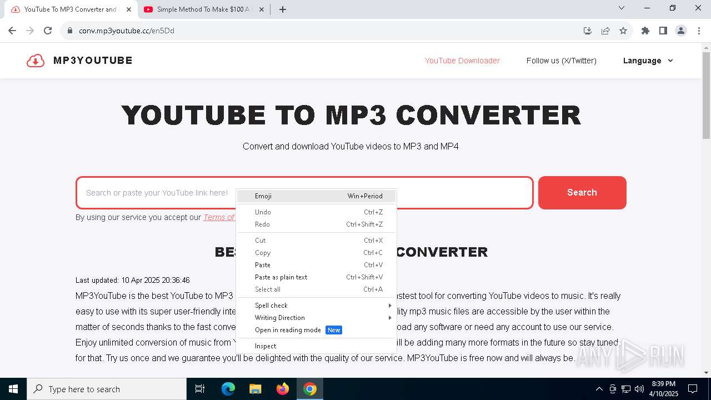Click Open in reading mode
The image size is (711, 400).
click(316, 330)
